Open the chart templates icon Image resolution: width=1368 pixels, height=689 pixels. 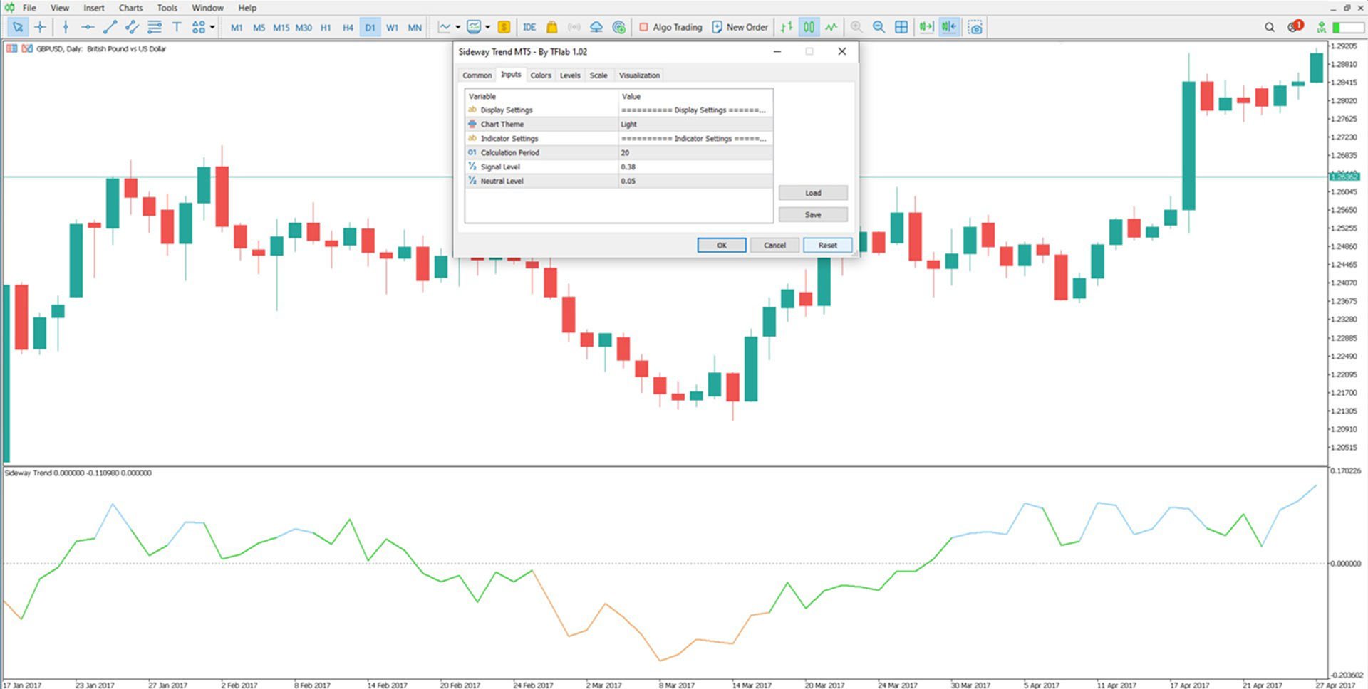coord(474,27)
